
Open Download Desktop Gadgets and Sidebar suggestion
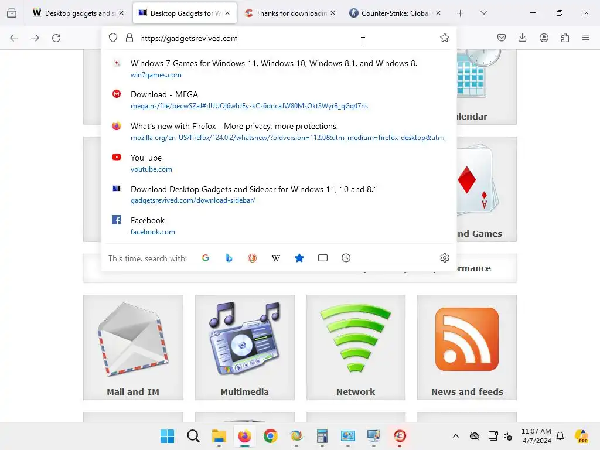tap(278, 195)
